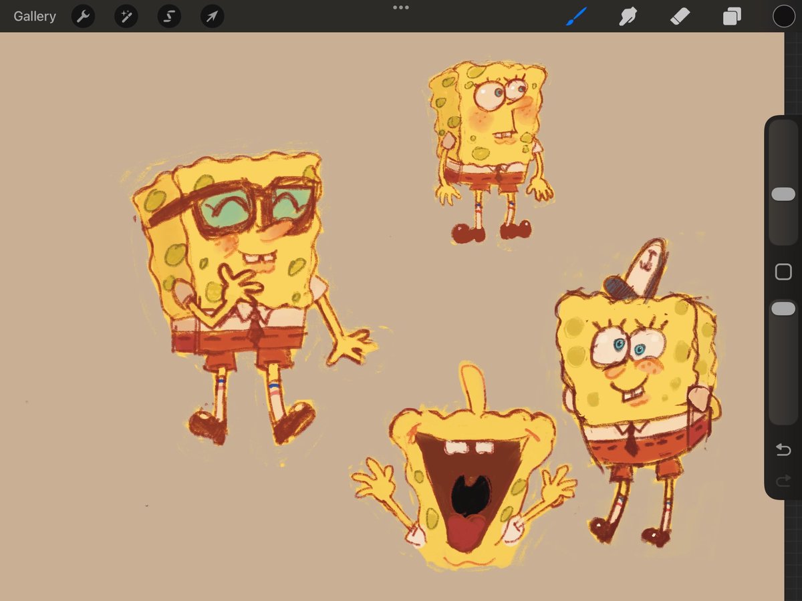This screenshot has width=802, height=601.
Task: Open the Layers panel
Action: [x=732, y=16]
